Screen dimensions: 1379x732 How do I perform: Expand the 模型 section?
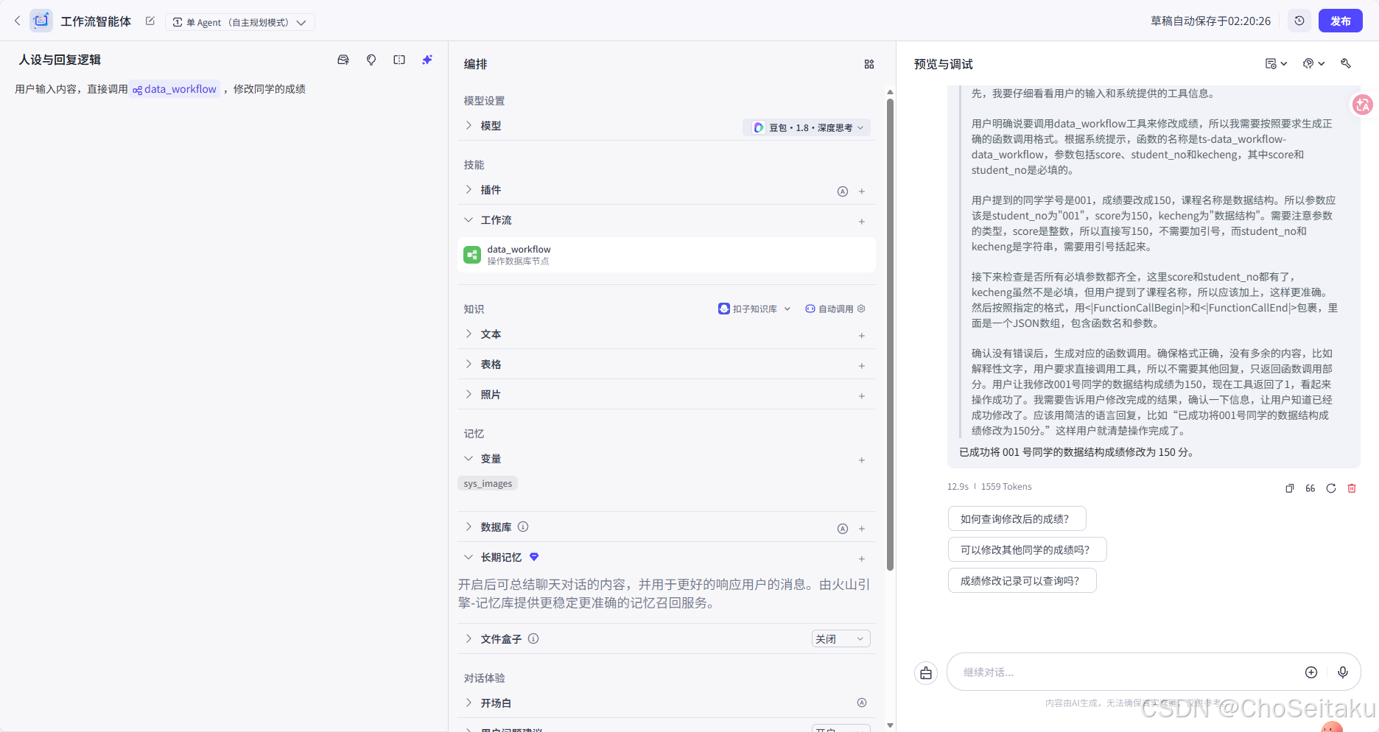[469, 125]
